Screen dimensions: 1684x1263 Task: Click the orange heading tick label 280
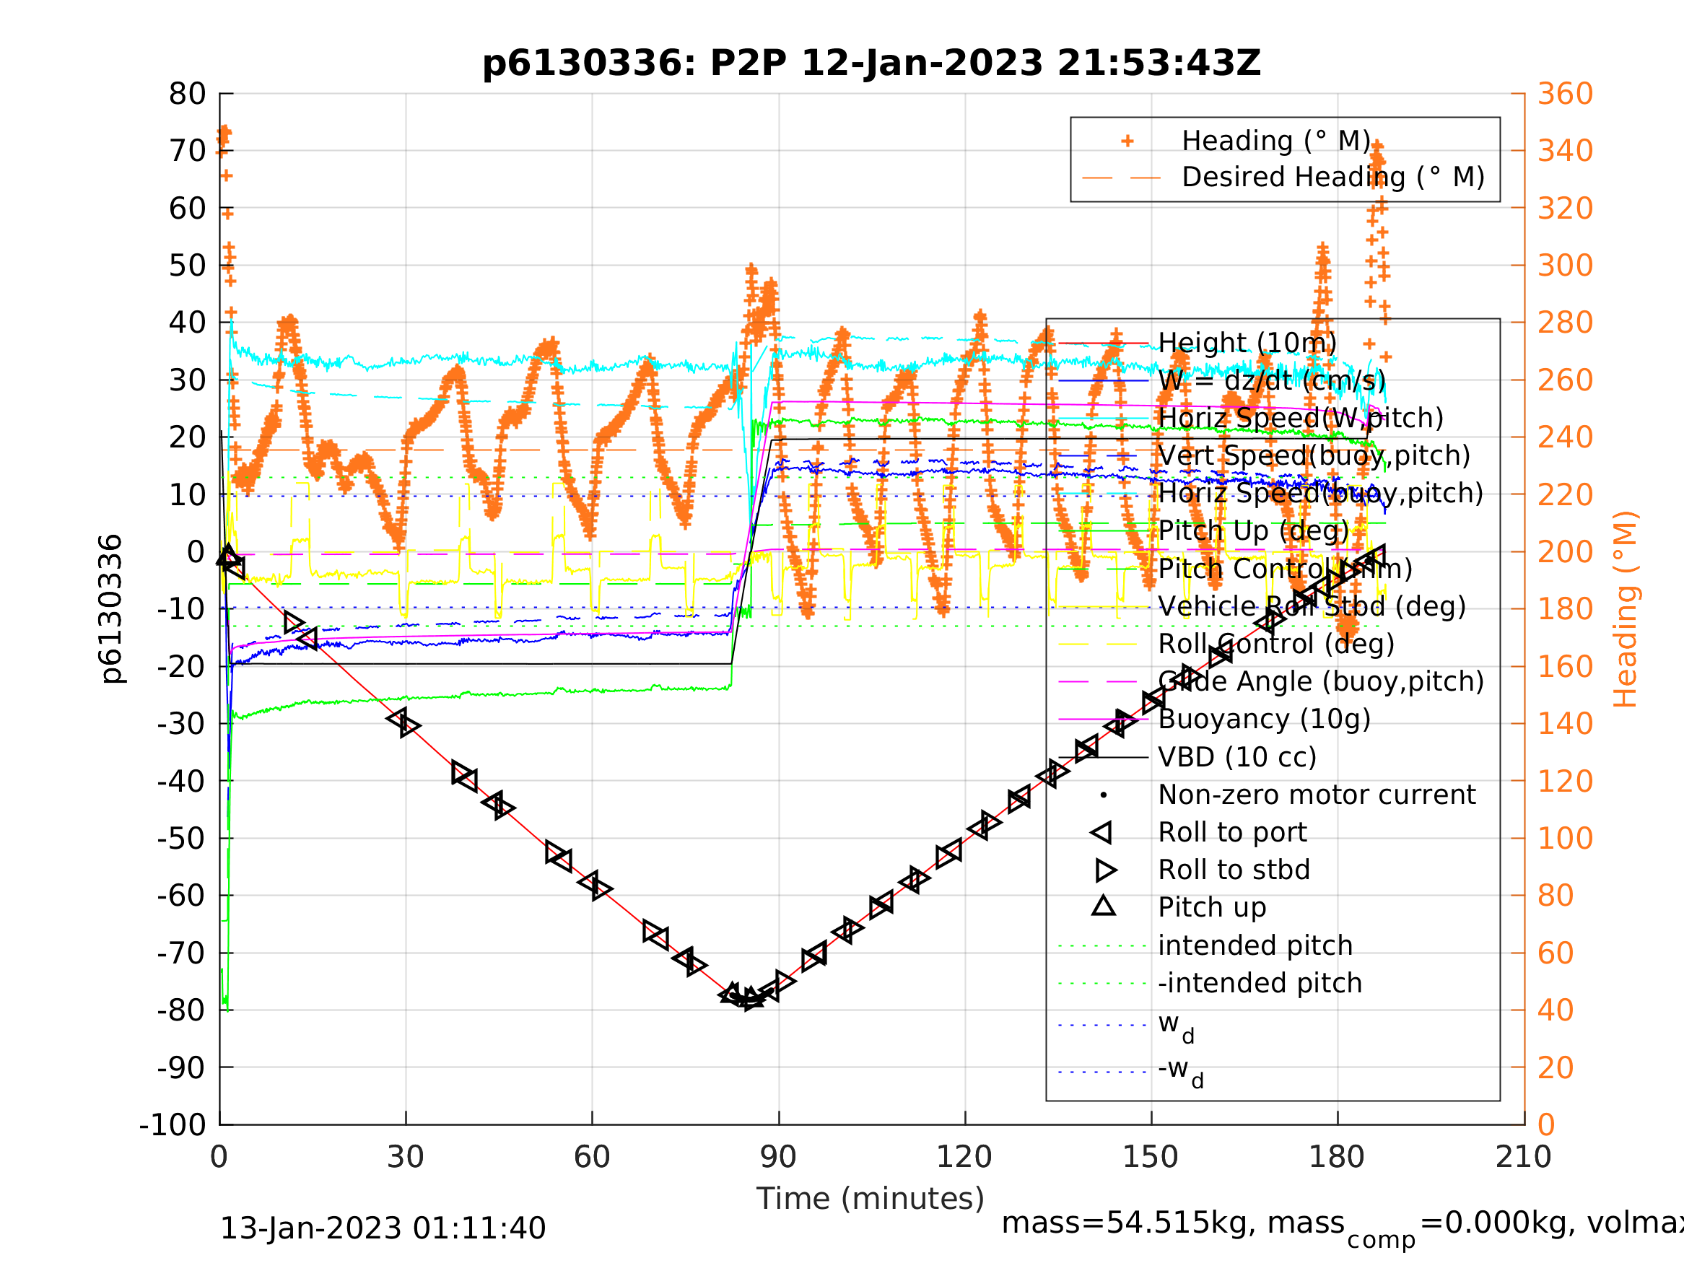(1565, 323)
